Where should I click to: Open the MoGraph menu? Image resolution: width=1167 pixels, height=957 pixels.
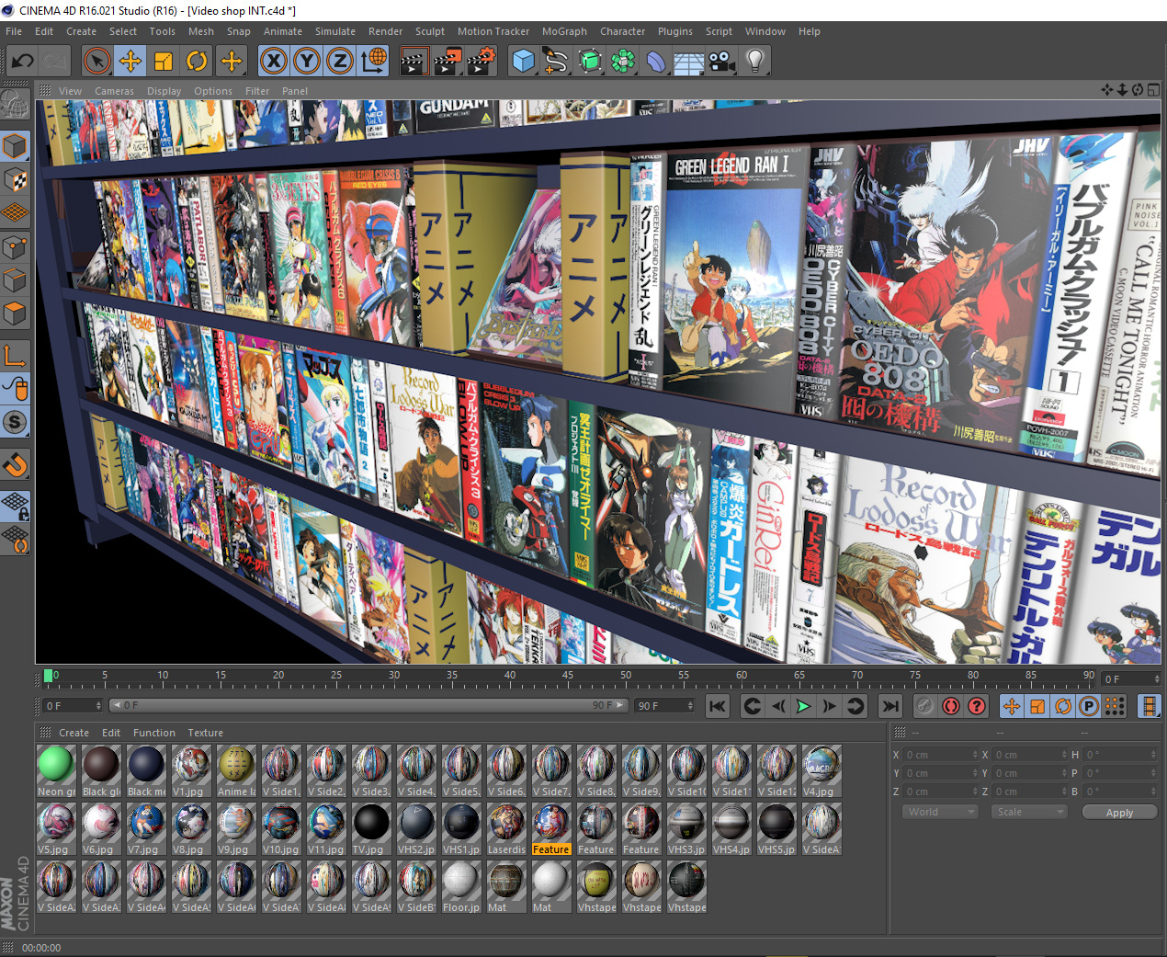(564, 31)
